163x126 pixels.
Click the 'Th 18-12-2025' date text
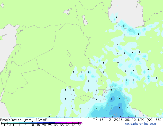coord(108,120)
